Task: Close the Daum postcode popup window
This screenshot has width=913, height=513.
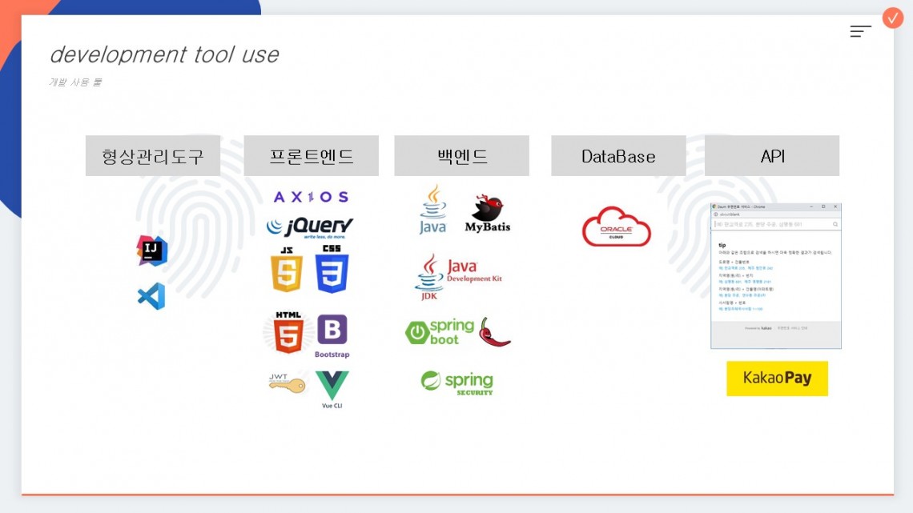Action: (x=835, y=206)
